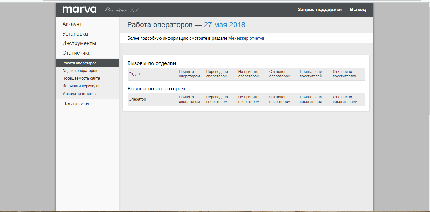
Task: Open the Настройки section
Action: [75, 103]
